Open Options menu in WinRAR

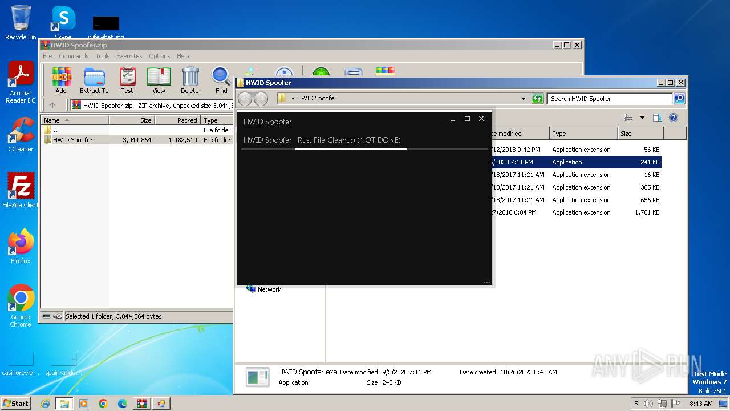[160, 56]
